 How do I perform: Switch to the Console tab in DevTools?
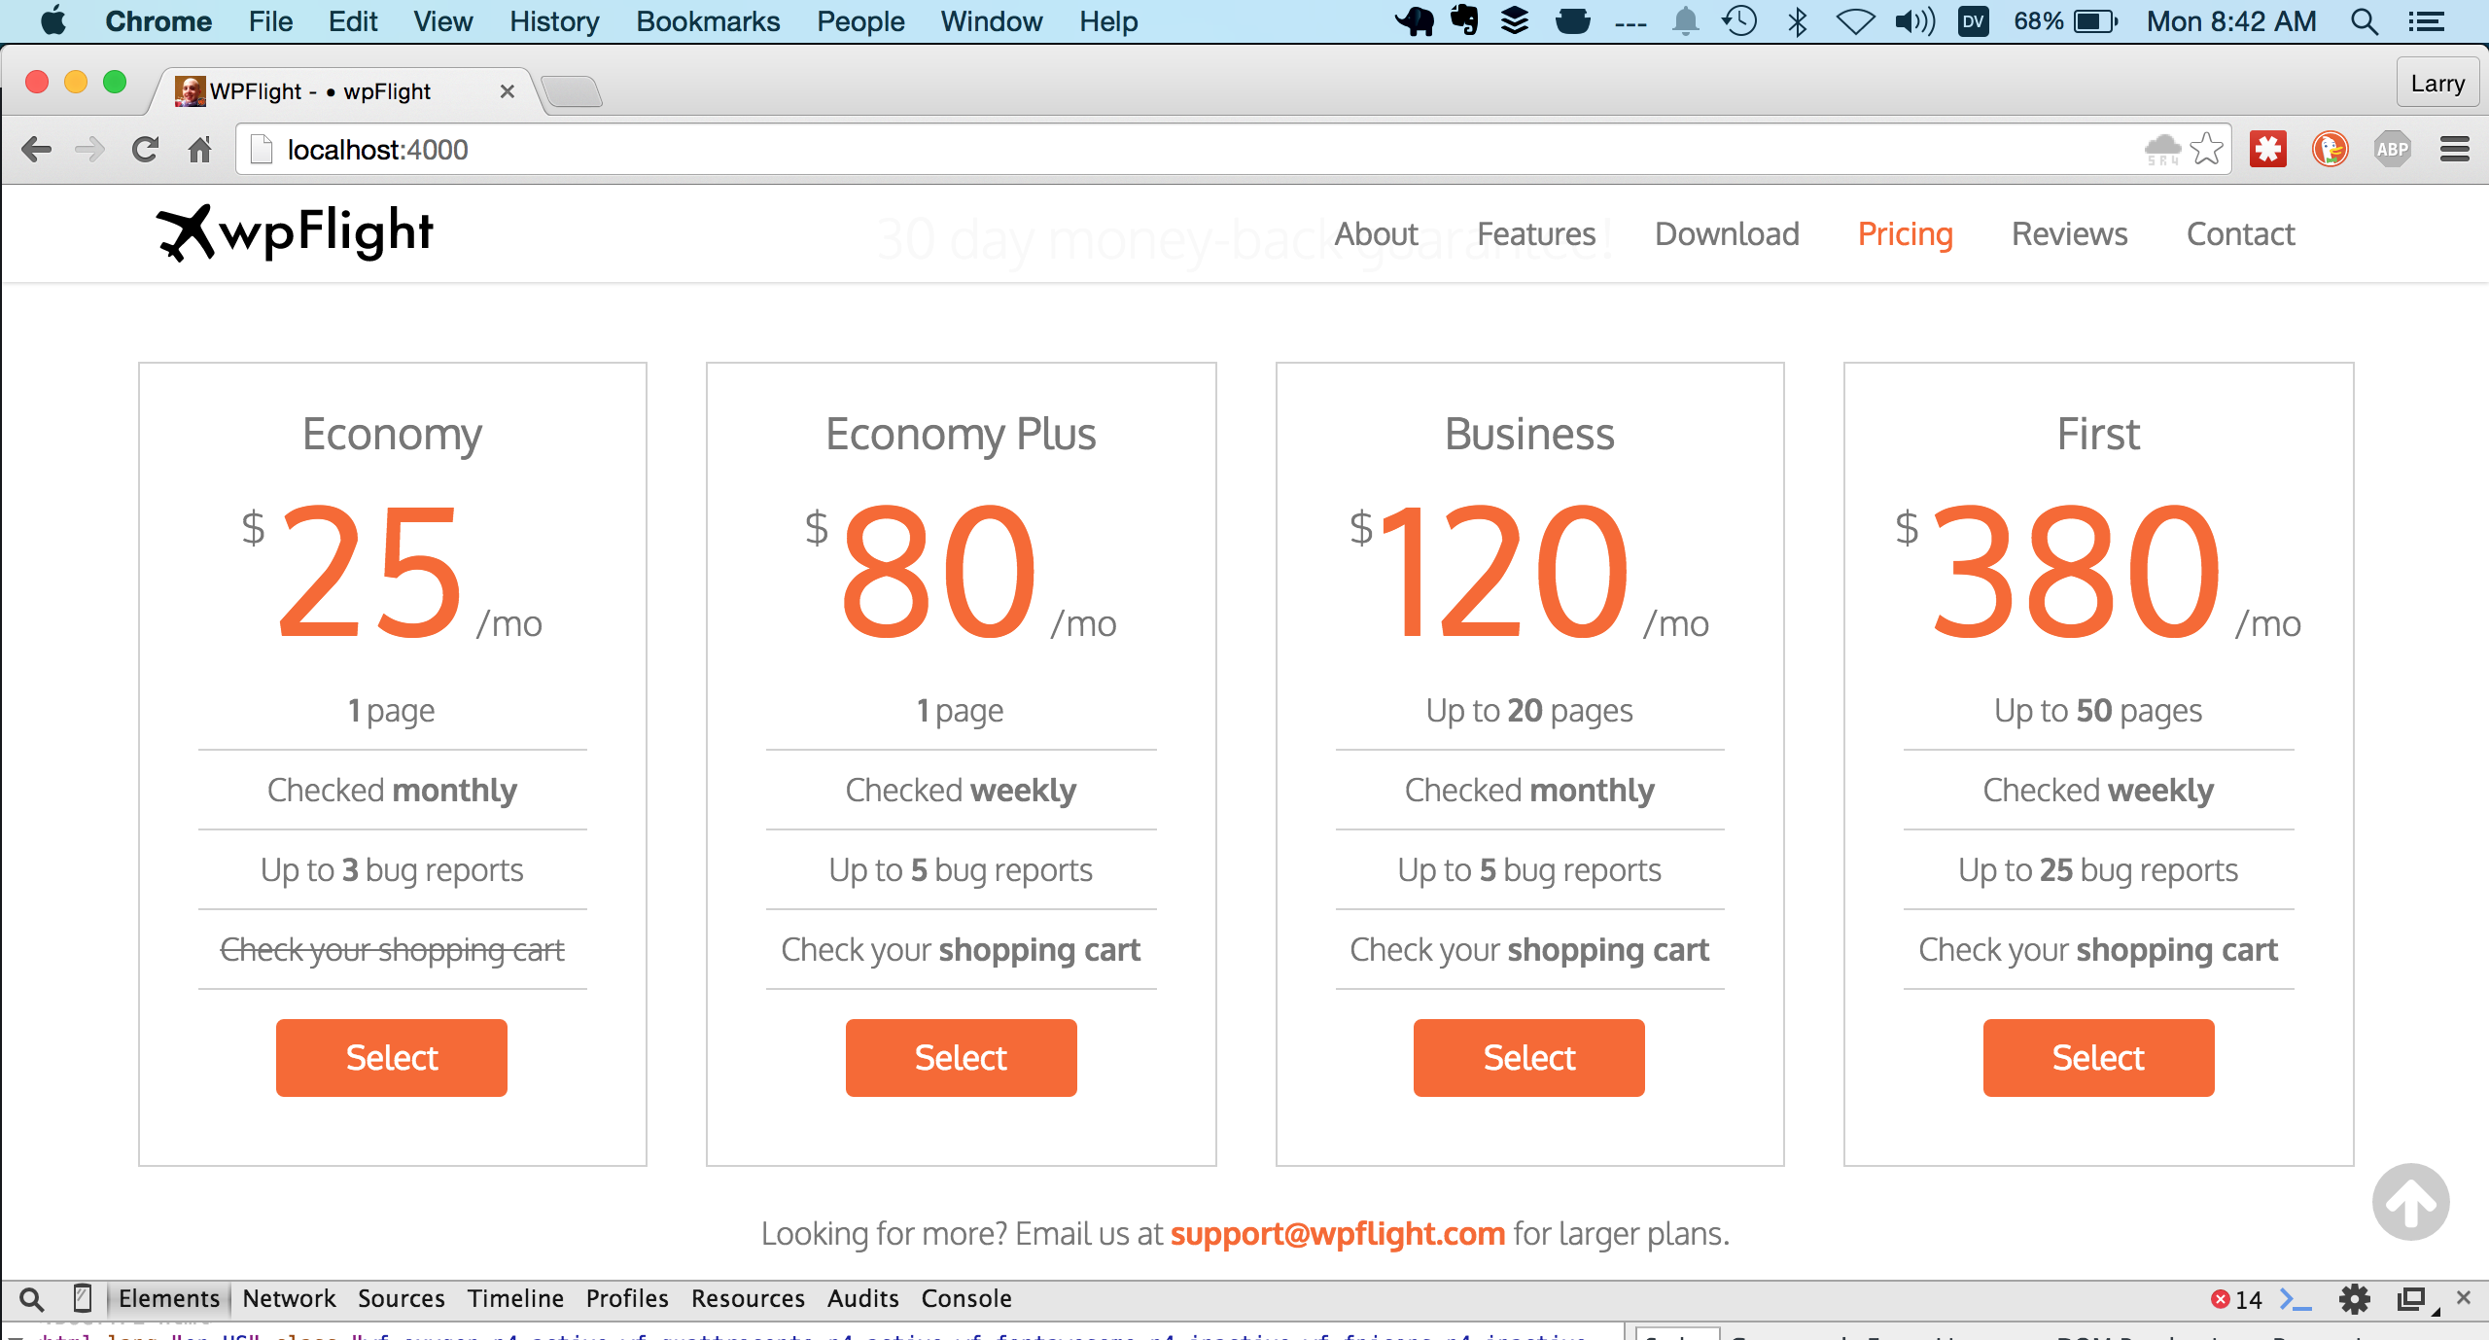coord(965,1297)
